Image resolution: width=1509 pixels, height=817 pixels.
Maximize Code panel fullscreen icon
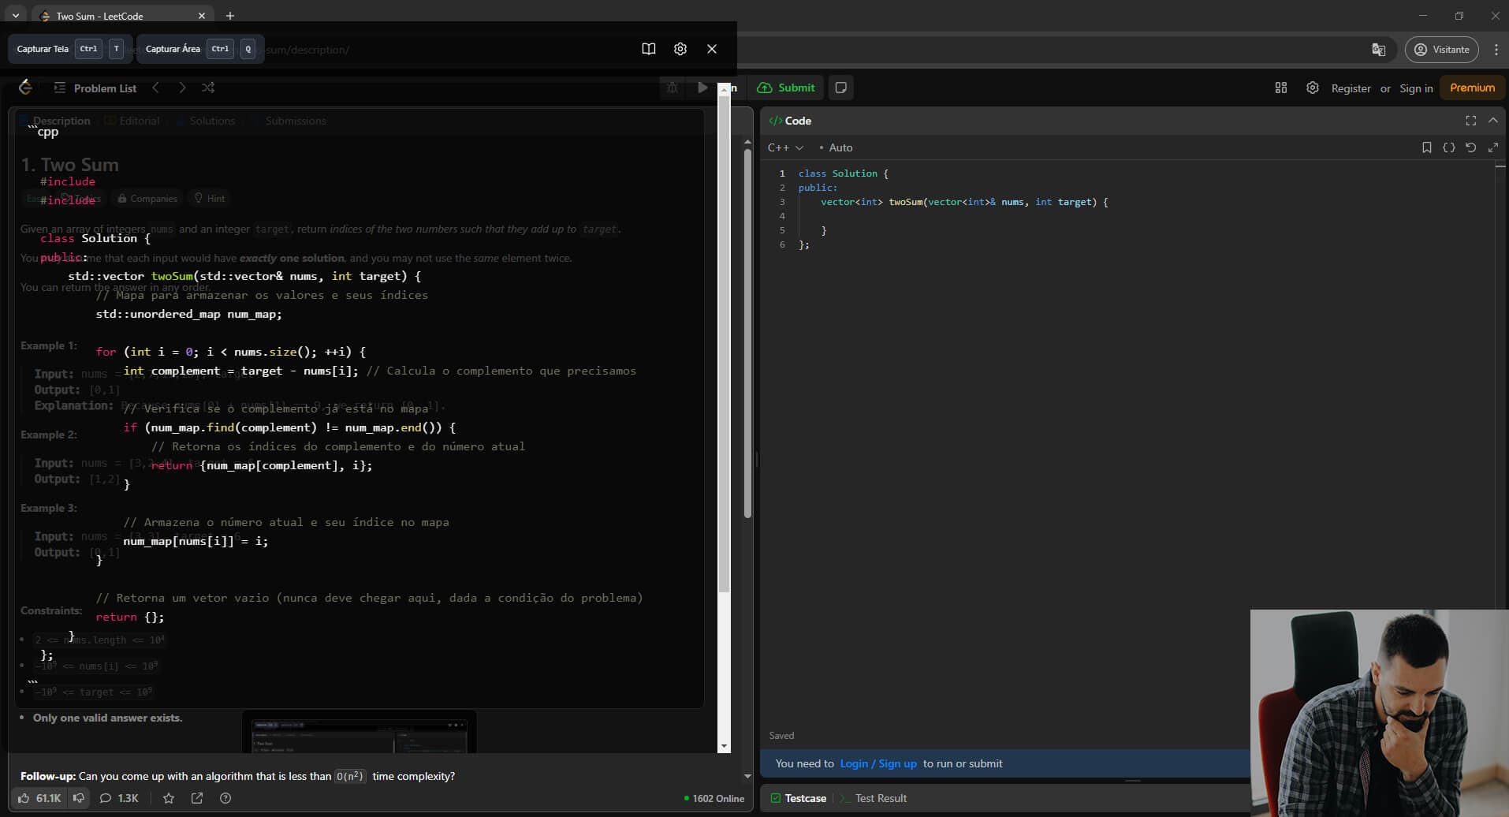point(1470,121)
